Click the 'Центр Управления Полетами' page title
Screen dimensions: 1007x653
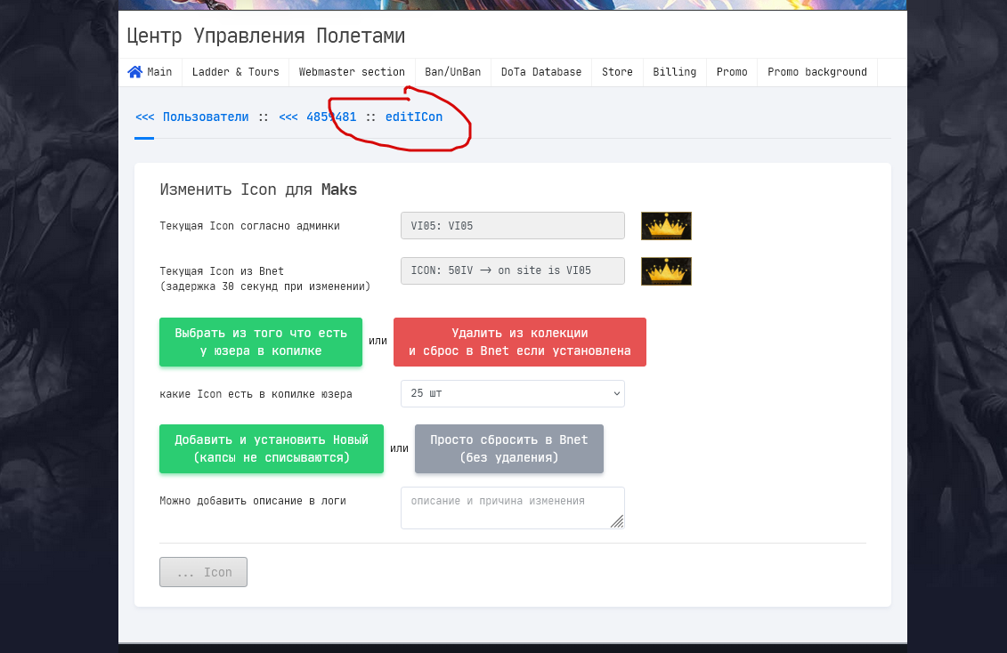pos(266,36)
